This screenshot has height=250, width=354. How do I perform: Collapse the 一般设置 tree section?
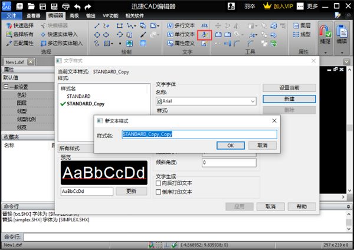click(x=6, y=87)
